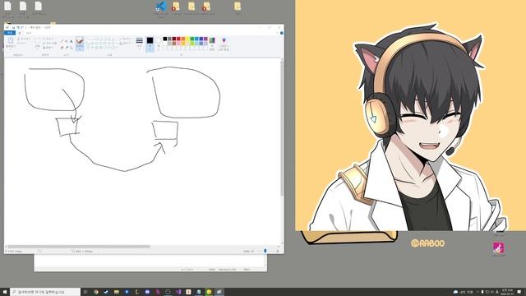Image resolution: width=526 pixels, height=296 pixels.
Task: Click the Undo arrow in Paint's title bar
Action: coord(18,27)
